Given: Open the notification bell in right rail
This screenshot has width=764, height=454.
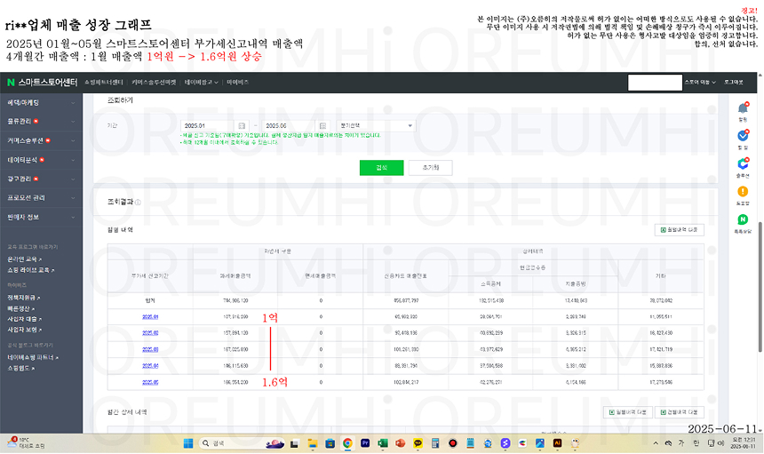Looking at the screenshot, I should [x=743, y=108].
